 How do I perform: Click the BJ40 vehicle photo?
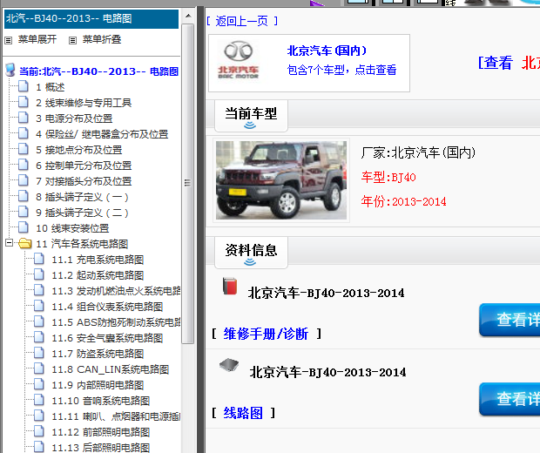pyautogui.click(x=281, y=180)
